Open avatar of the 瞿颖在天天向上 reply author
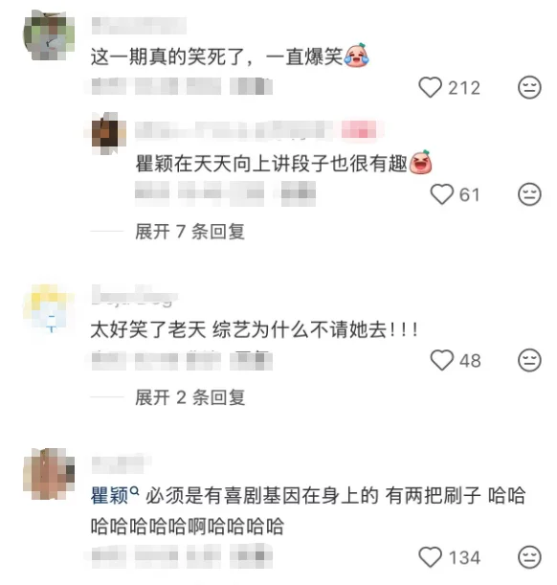The image size is (557, 585). tap(109, 132)
